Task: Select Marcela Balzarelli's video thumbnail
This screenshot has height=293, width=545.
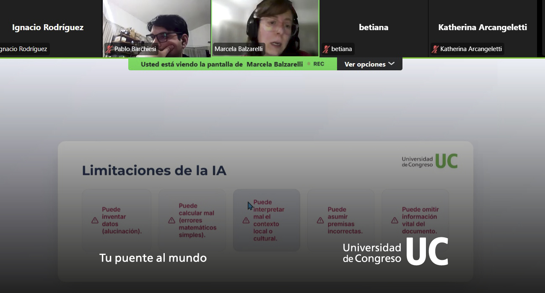Action: click(265, 28)
